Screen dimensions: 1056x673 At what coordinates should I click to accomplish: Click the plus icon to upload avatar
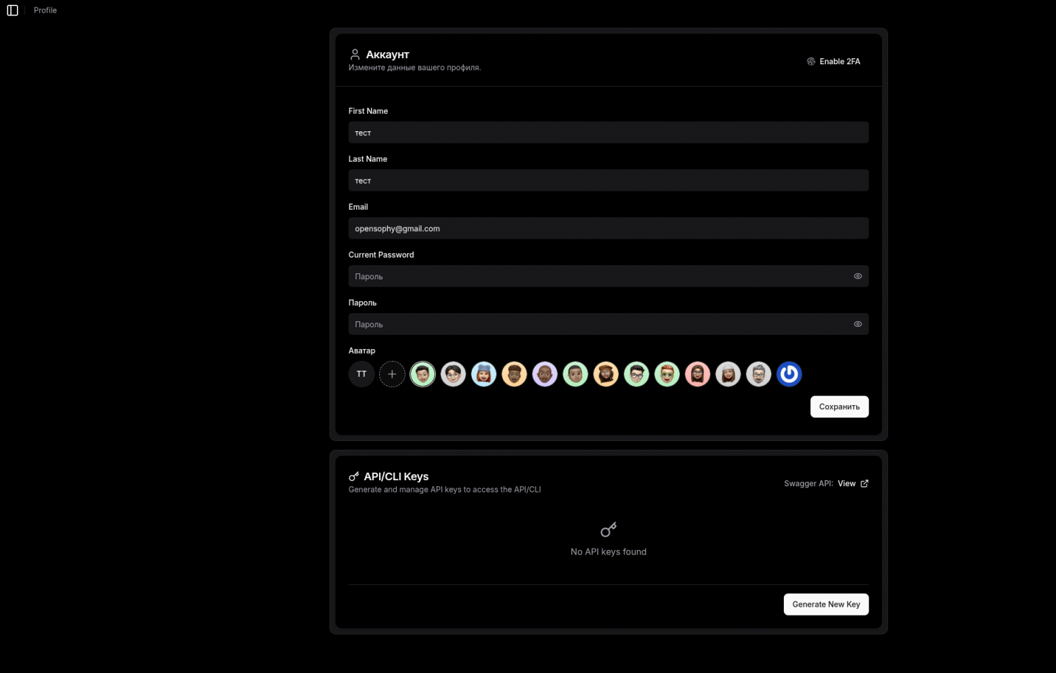392,374
